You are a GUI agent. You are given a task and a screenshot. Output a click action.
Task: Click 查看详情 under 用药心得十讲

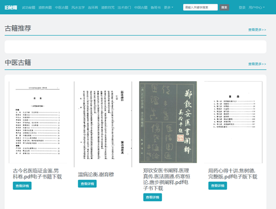point(217,186)
